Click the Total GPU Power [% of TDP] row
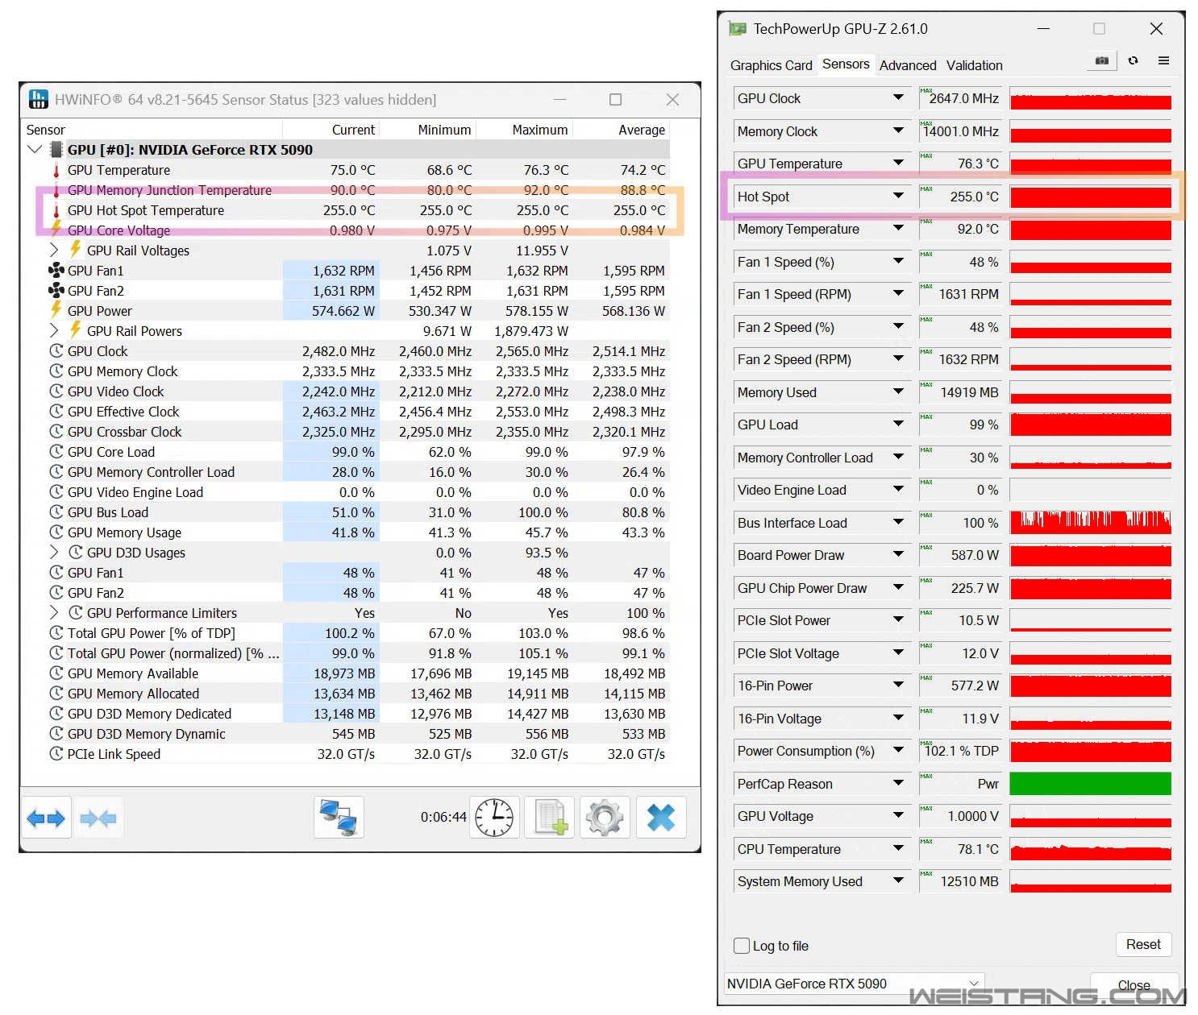The height and width of the screenshot is (1015, 1198). (x=347, y=633)
